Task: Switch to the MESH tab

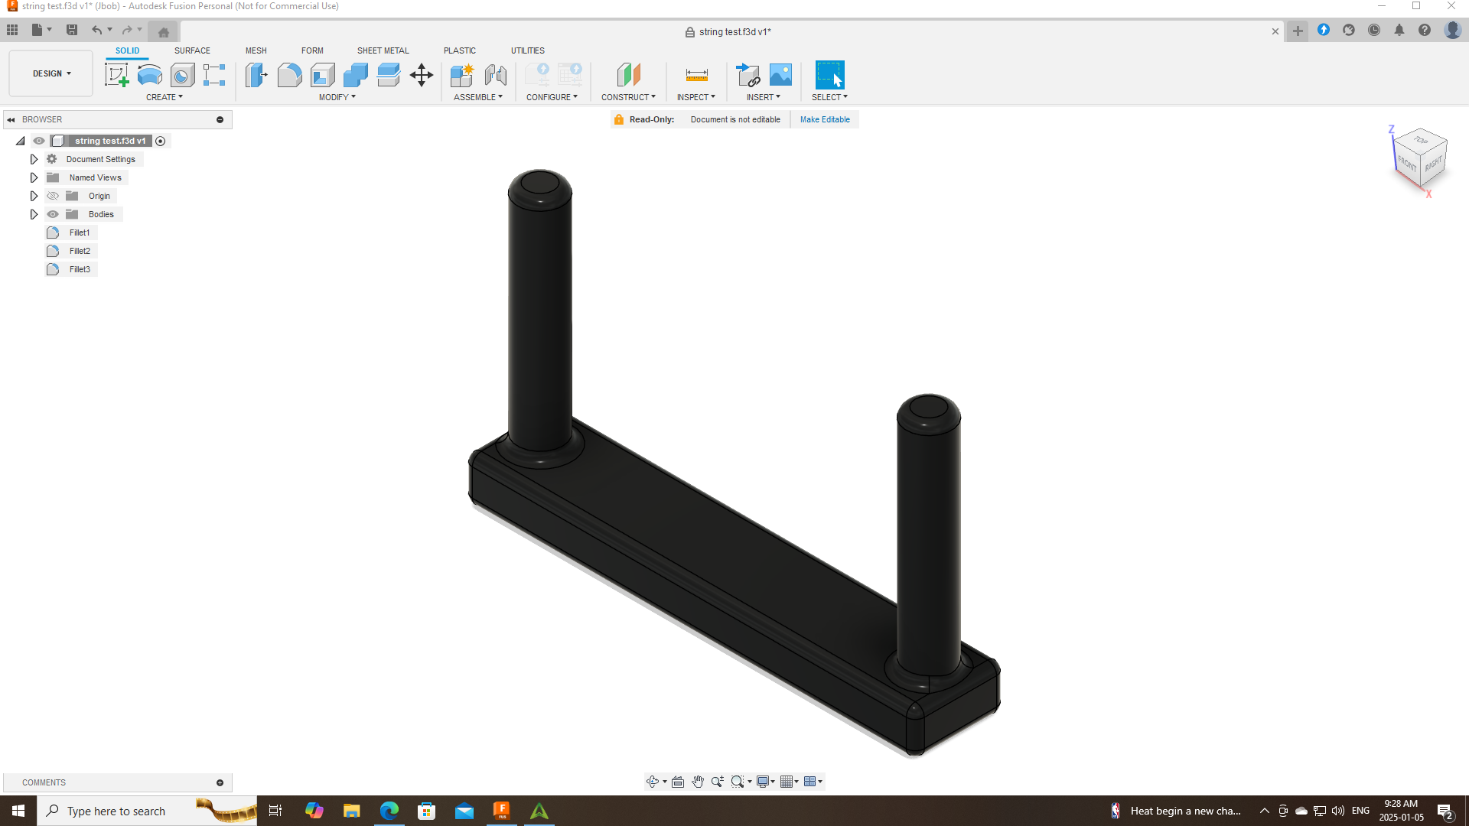Action: [256, 50]
